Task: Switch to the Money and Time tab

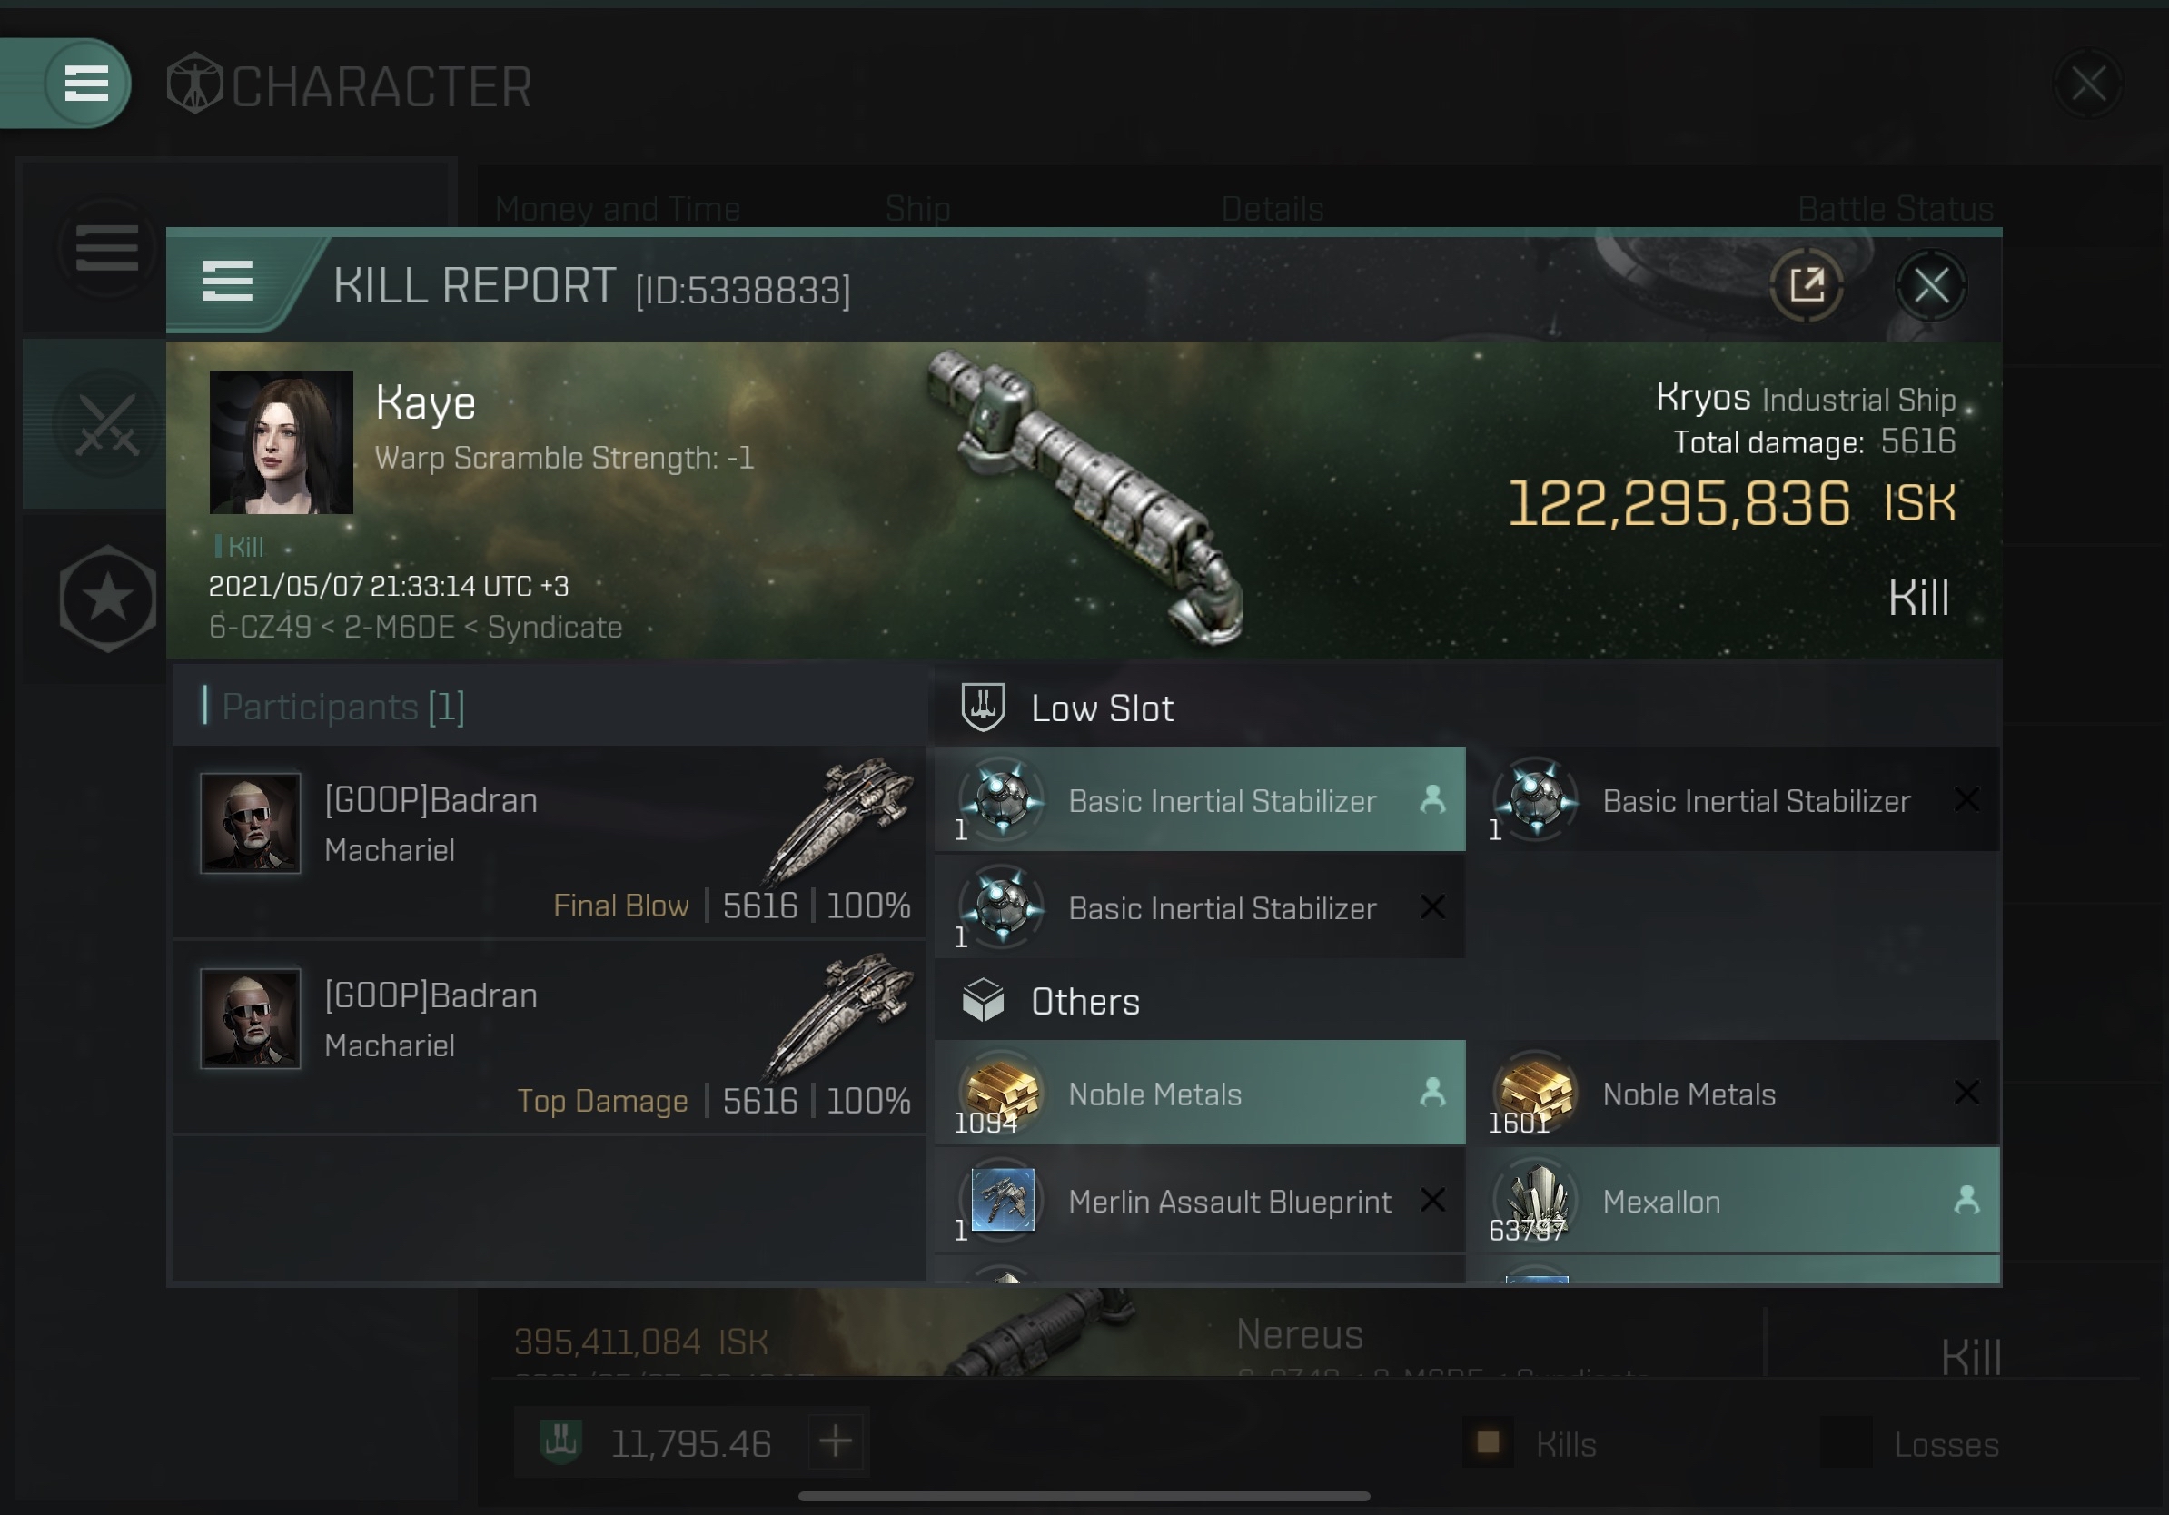Action: coord(617,209)
